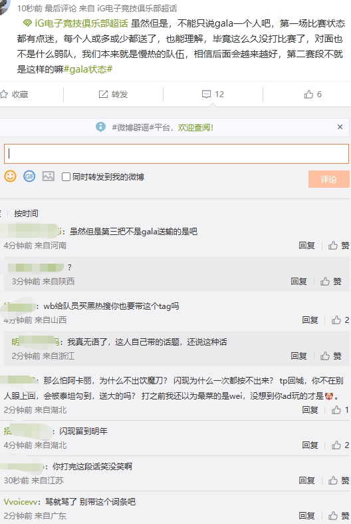This screenshot has height=524, width=351.
Task: Reply to Vvoicevv's comment
Action: (307, 515)
